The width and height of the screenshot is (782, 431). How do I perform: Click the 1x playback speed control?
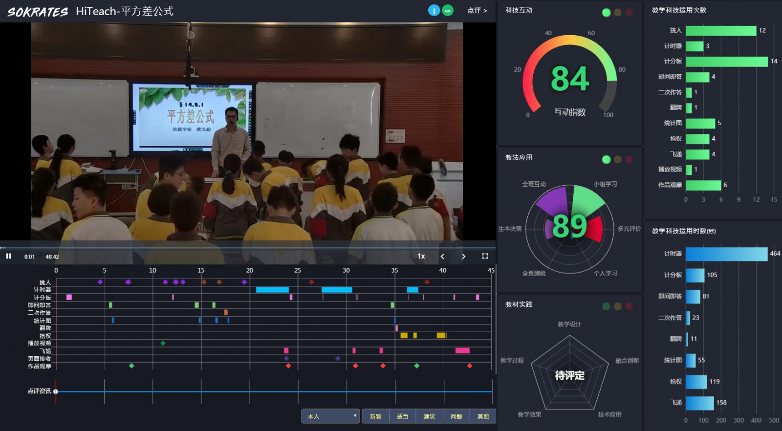tap(421, 256)
